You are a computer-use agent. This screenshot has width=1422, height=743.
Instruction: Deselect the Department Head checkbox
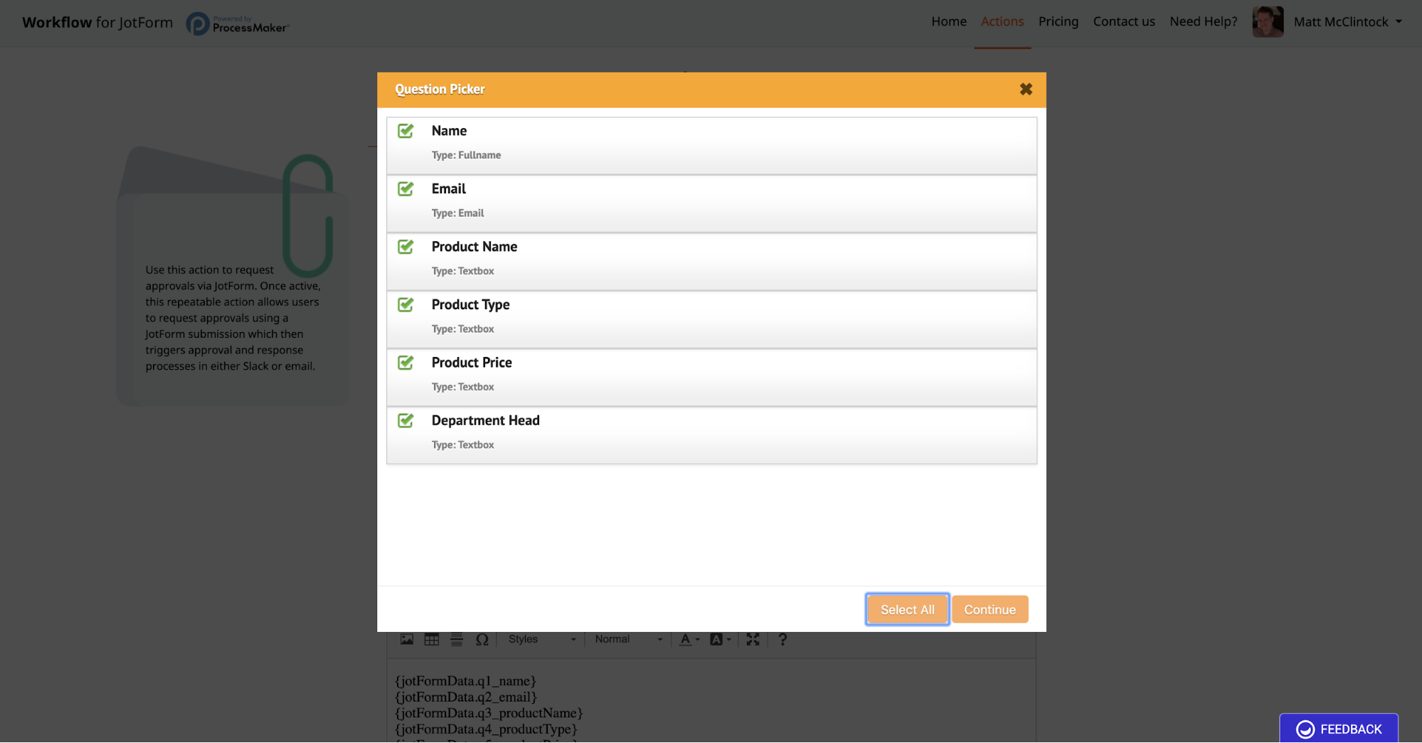tap(405, 421)
